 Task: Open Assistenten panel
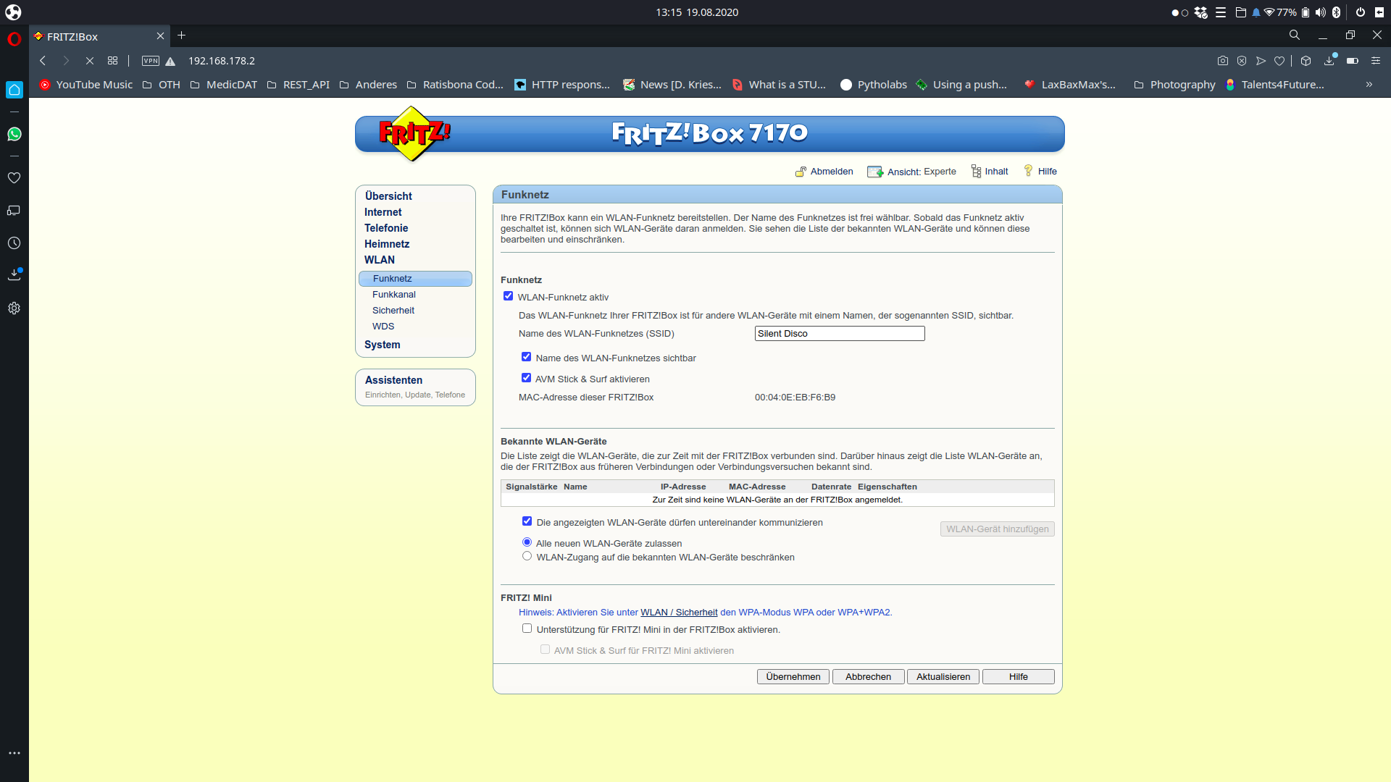(x=415, y=387)
